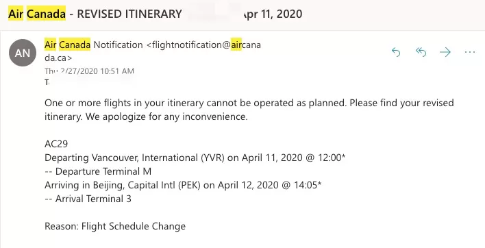The image size is (485, 248).
Task: Click the Departure Terminal M line
Action: [98, 171]
